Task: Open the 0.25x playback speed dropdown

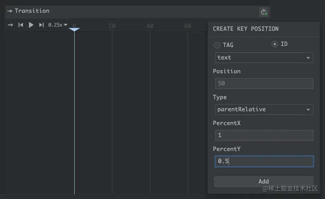Action: [58, 25]
